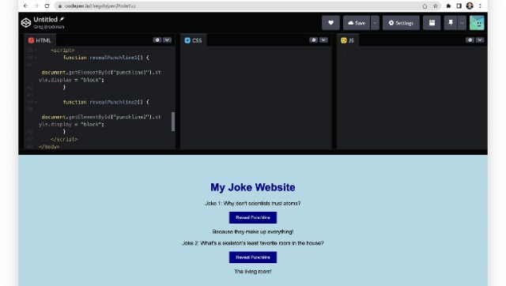Reveal punchline for Joke 2
The width and height of the screenshot is (506, 286).
(x=253, y=258)
